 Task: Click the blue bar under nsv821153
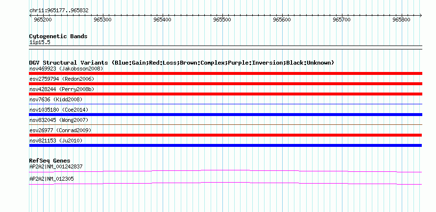pyautogui.click(x=225, y=145)
